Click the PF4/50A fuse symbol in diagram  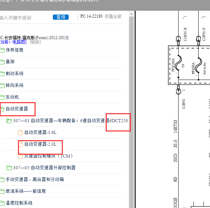click(199, 65)
